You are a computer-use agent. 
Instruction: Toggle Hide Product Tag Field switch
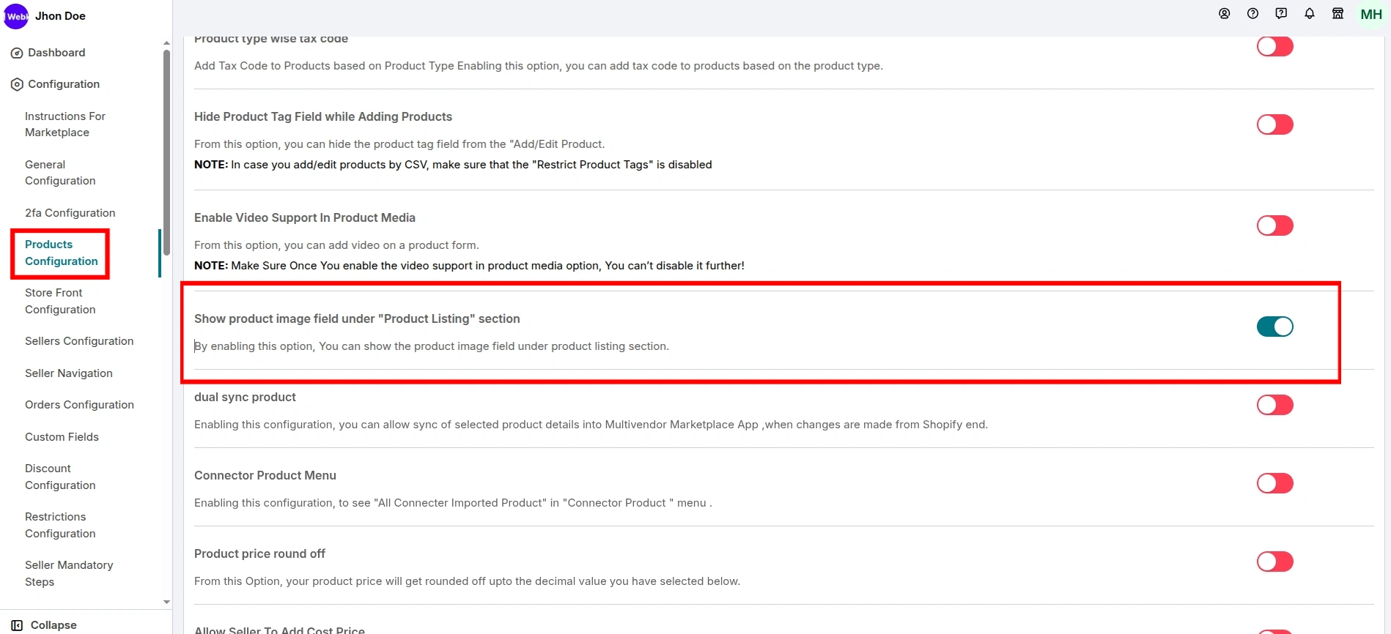(x=1274, y=124)
